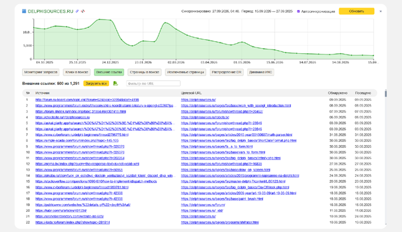Click the DELPHISOURCES.RU site title
The height and width of the screenshot is (232, 402).
(x=51, y=11)
